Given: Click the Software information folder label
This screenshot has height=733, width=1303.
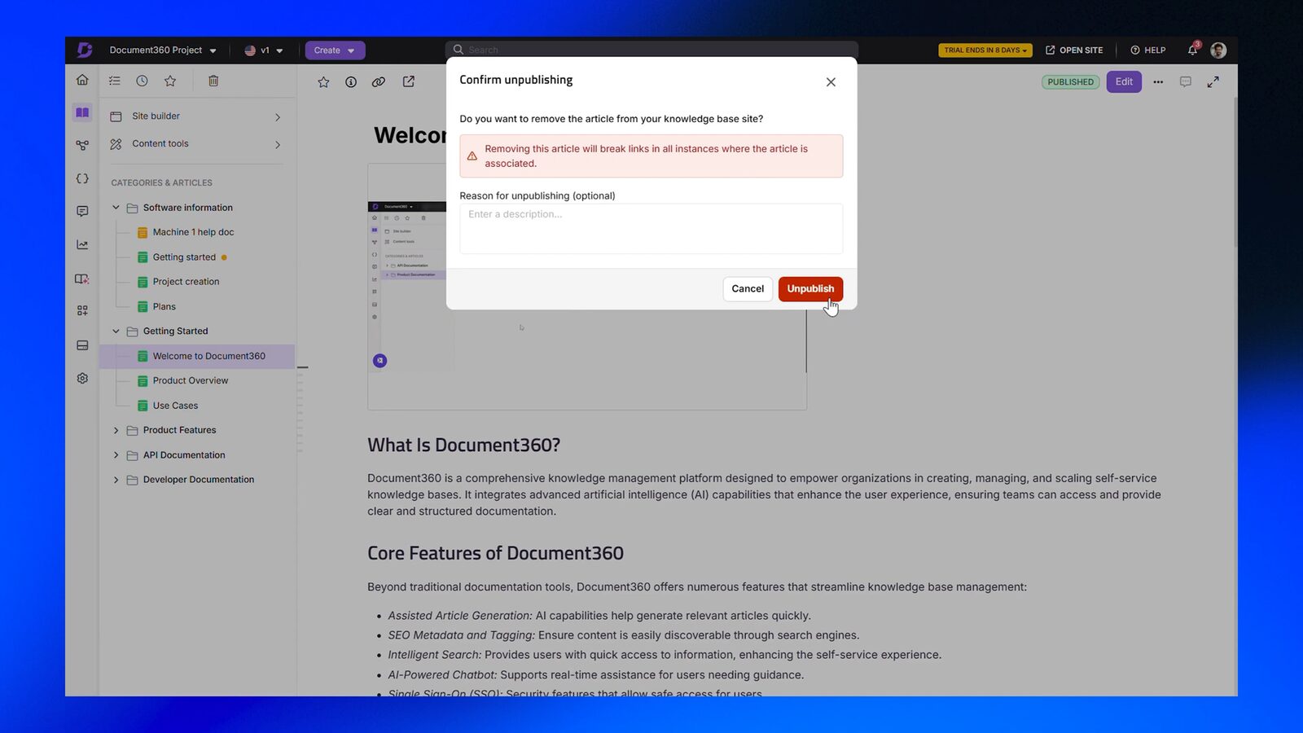Looking at the screenshot, I should pyautogui.click(x=187, y=208).
